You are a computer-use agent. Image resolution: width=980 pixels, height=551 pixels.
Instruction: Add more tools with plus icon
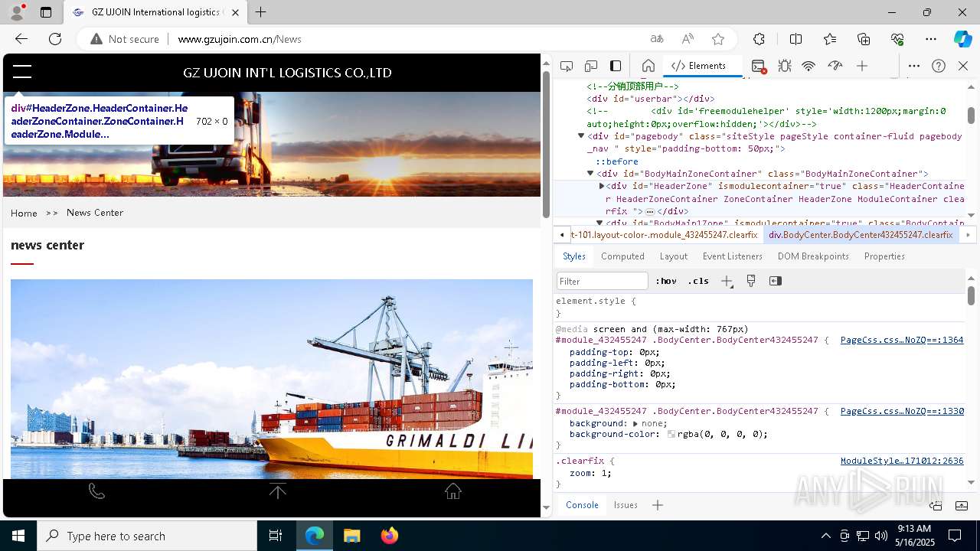tap(862, 66)
